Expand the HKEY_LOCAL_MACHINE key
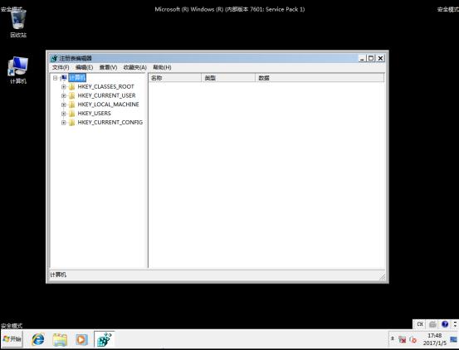This screenshot has height=350, width=459. (x=64, y=105)
